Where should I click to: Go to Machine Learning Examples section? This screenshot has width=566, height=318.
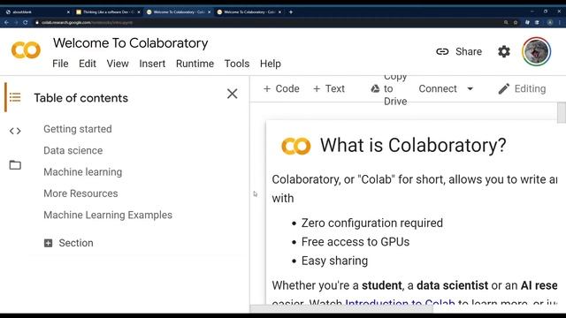[108, 215]
